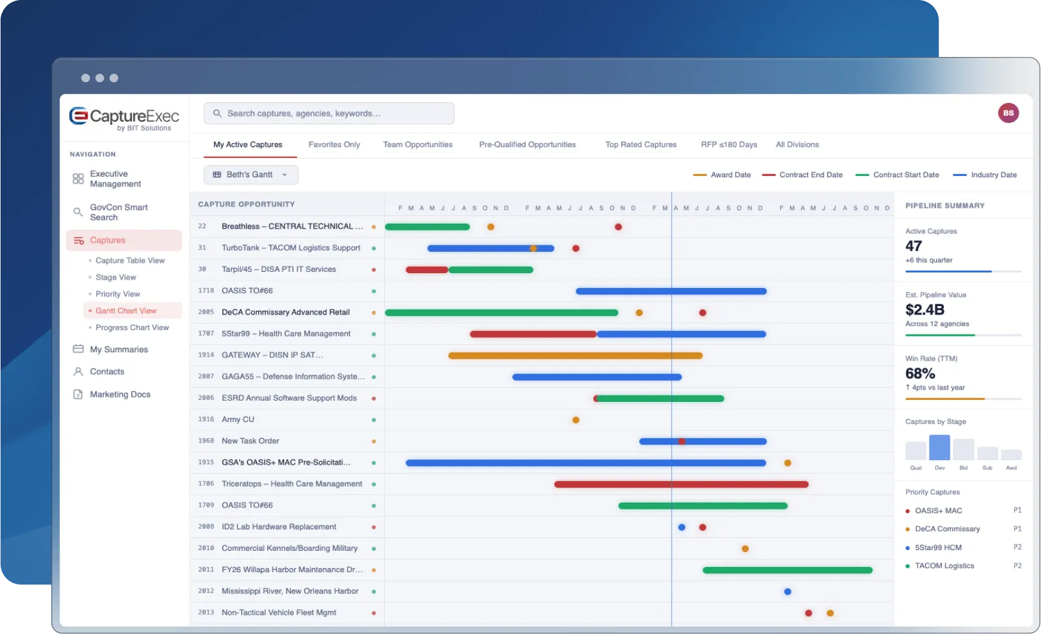Viewport: 1048px width, 644px height.
Task: Click the search magnifier icon in search bar
Action: tap(217, 114)
